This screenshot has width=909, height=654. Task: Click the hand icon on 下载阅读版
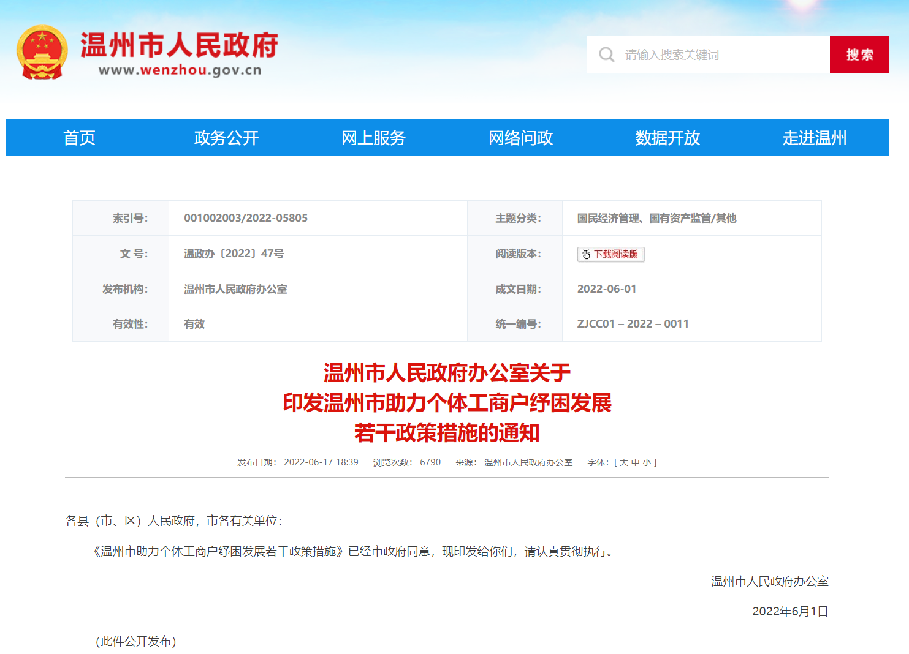pos(586,254)
